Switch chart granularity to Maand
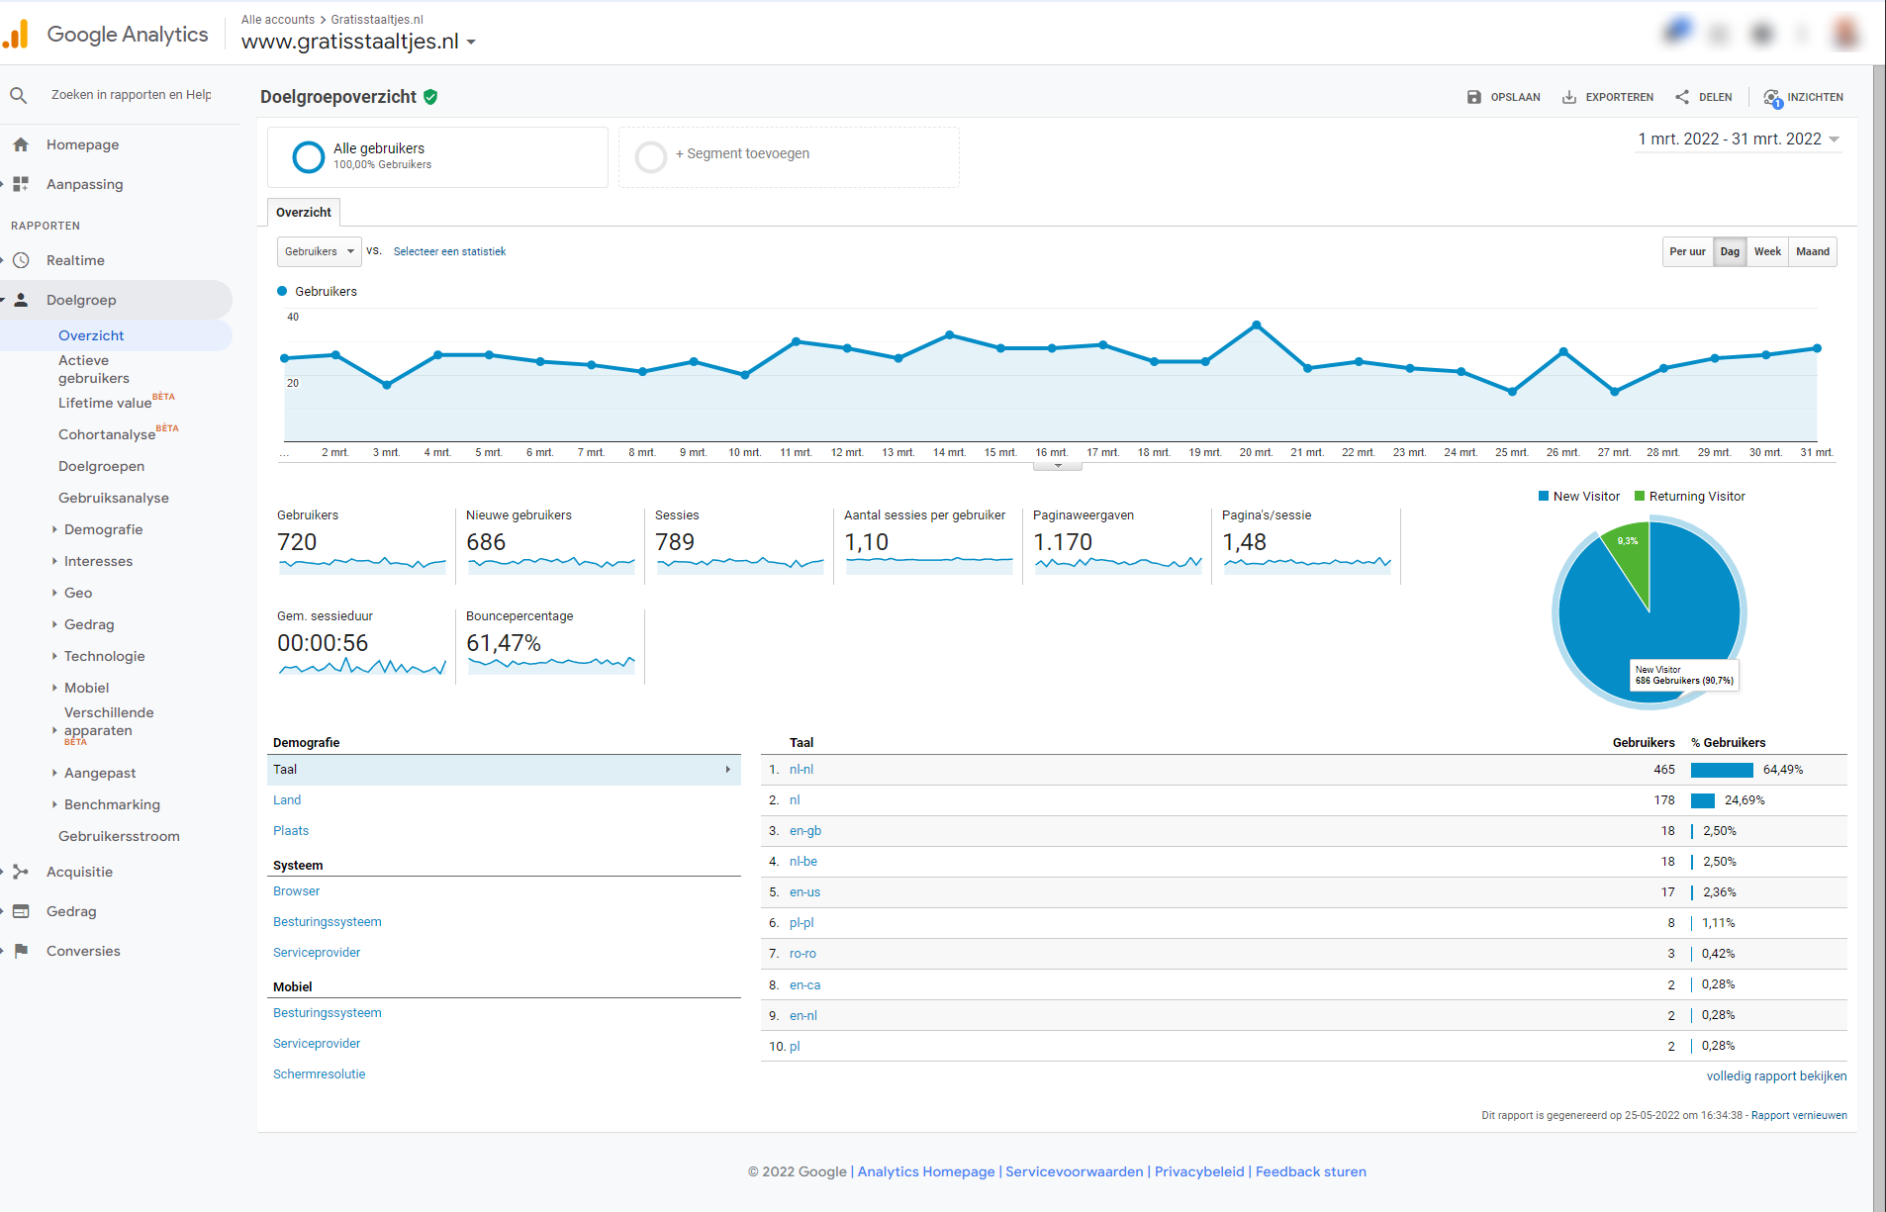Screen dimensions: 1886x1212 (x=1813, y=251)
